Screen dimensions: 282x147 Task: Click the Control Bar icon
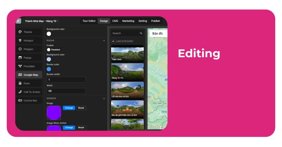pyautogui.click(x=20, y=100)
